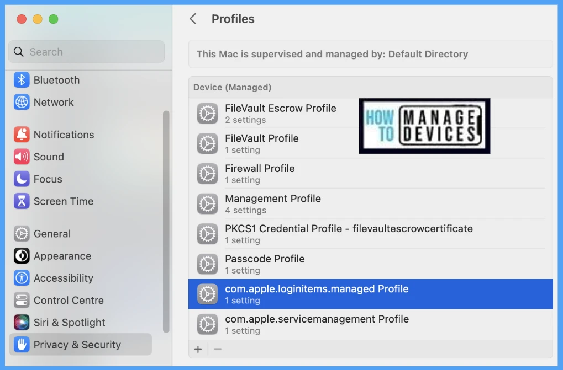Select Privacy & Security in the sidebar

(77, 345)
